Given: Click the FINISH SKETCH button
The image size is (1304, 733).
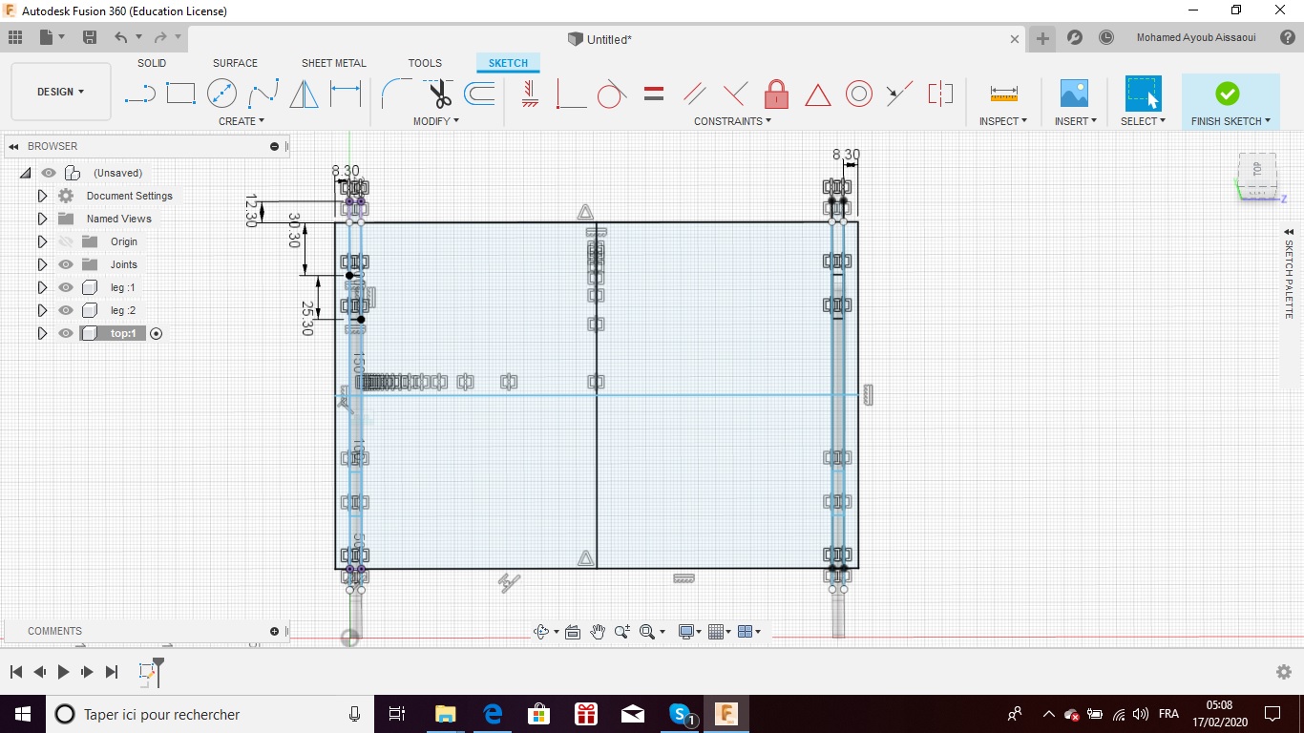Looking at the screenshot, I should 1230,102.
